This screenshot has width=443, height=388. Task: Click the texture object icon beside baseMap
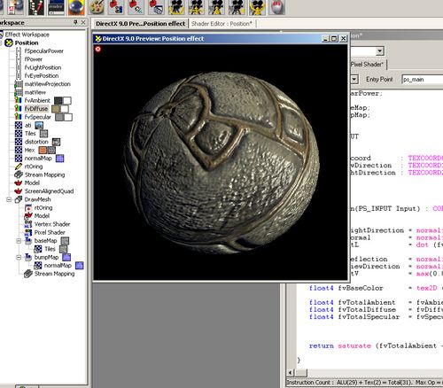pyautogui.click(x=28, y=241)
